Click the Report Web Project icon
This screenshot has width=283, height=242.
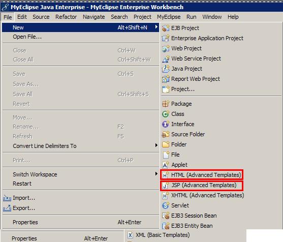[166, 79]
